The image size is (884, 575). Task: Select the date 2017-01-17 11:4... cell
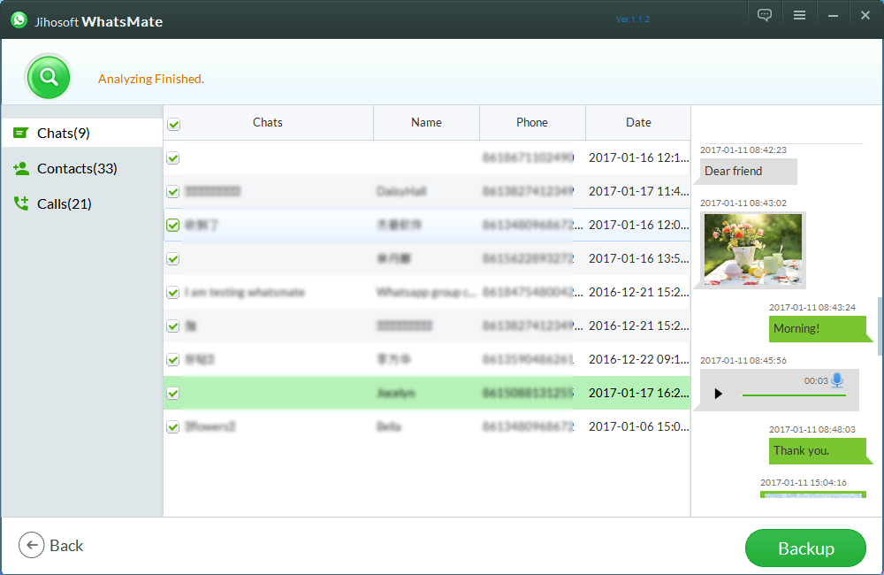pos(639,191)
